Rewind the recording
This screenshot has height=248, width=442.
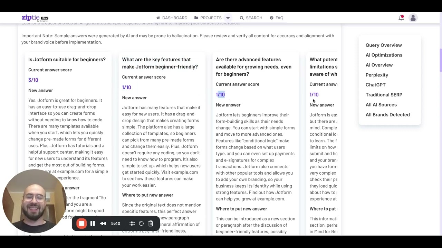point(103,224)
